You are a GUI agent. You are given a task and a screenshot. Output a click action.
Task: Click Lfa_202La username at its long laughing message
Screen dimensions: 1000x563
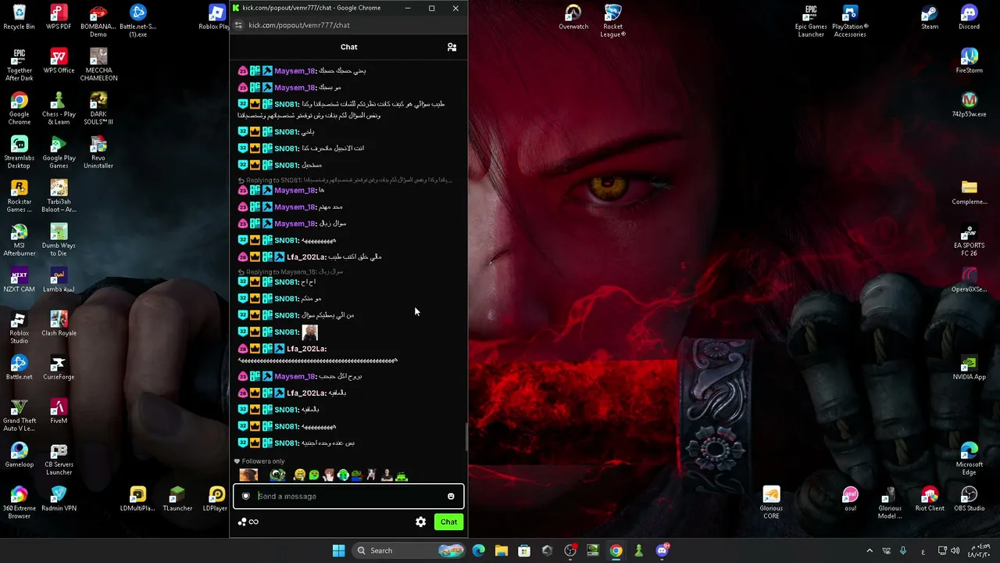click(306, 349)
